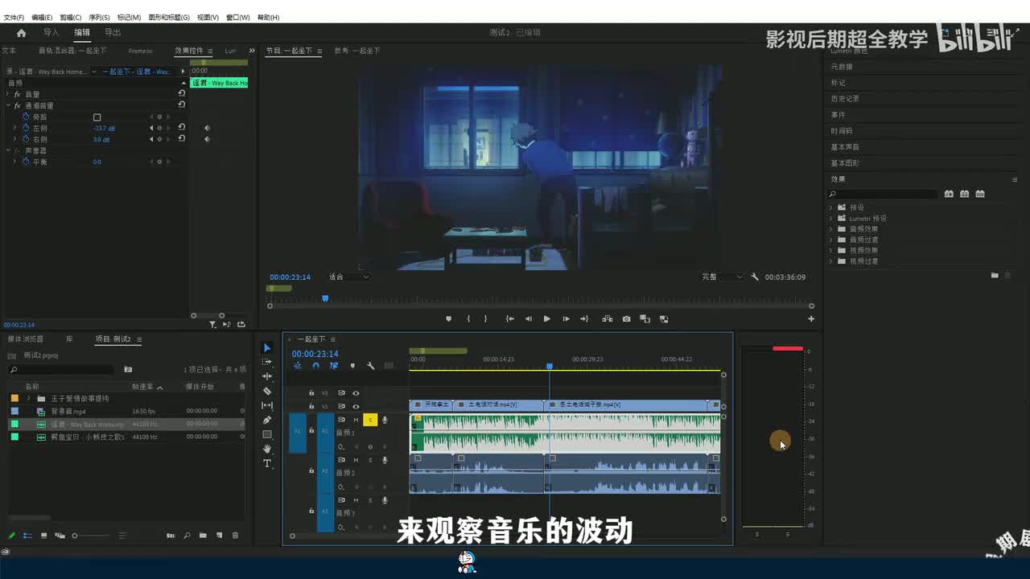Click the Home icon in workspace bar
The image size is (1030, 579).
point(21,33)
